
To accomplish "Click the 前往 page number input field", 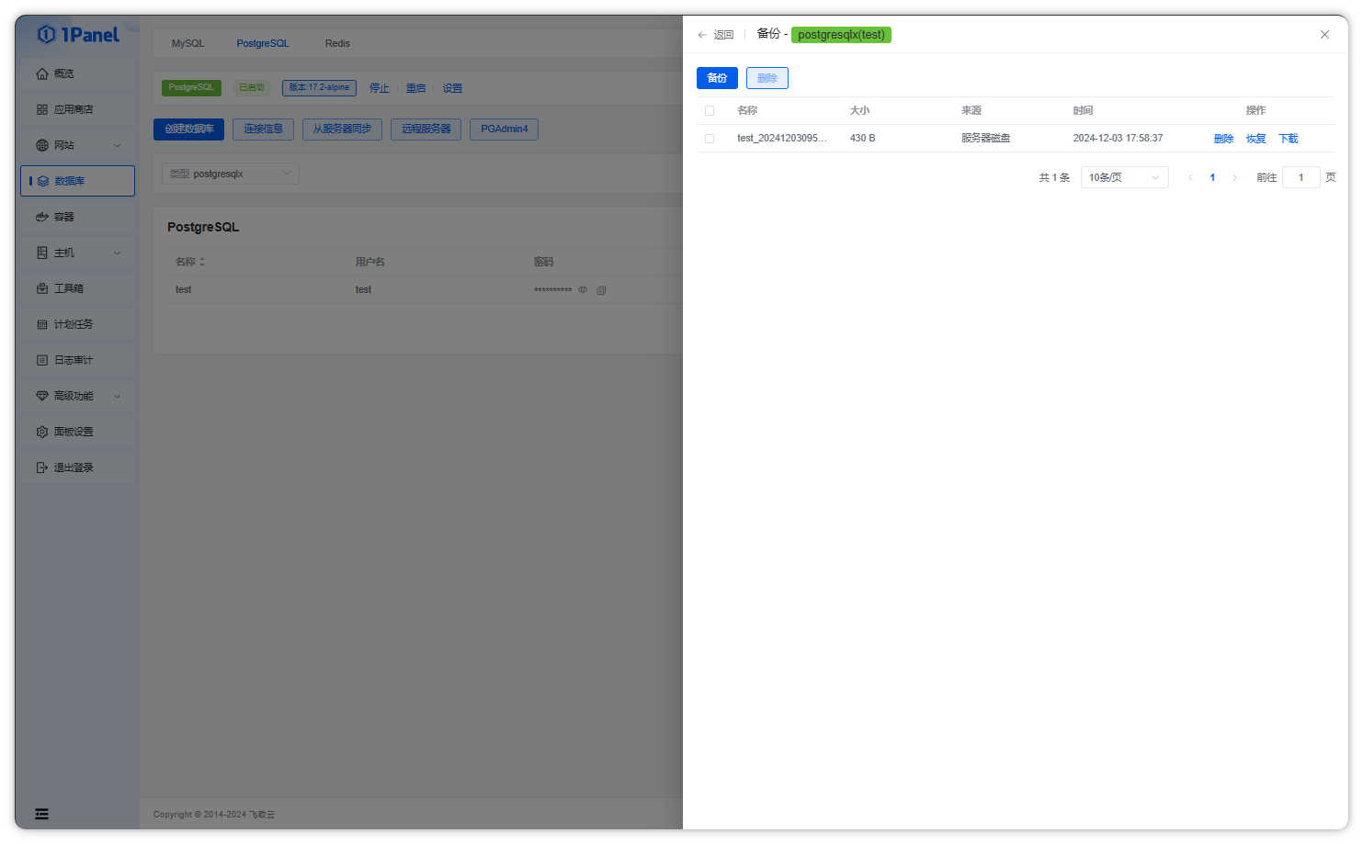I will (1301, 177).
